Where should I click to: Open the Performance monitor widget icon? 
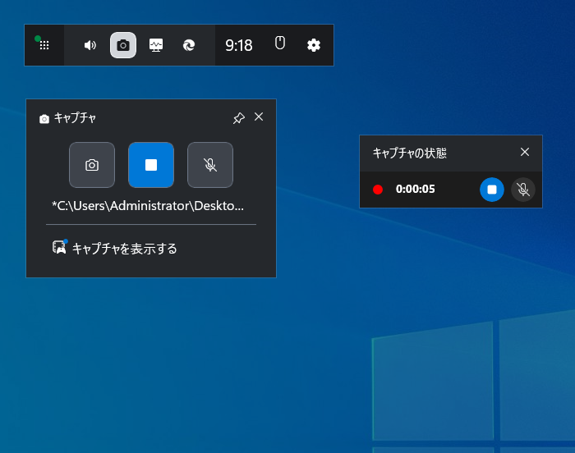tap(156, 45)
